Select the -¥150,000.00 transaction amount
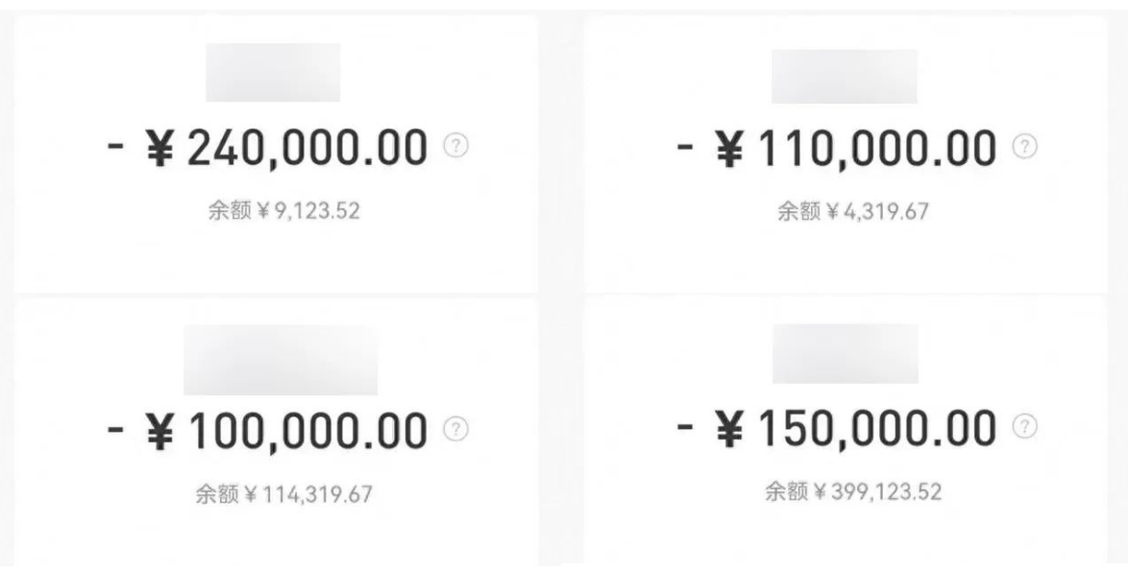 [837, 427]
